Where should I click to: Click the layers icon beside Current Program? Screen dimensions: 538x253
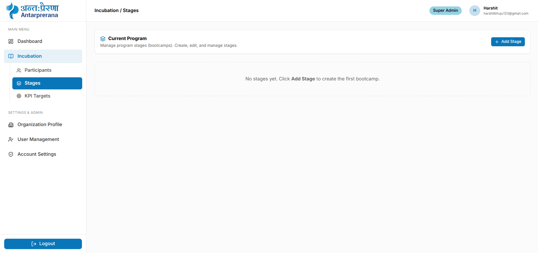pyautogui.click(x=103, y=39)
